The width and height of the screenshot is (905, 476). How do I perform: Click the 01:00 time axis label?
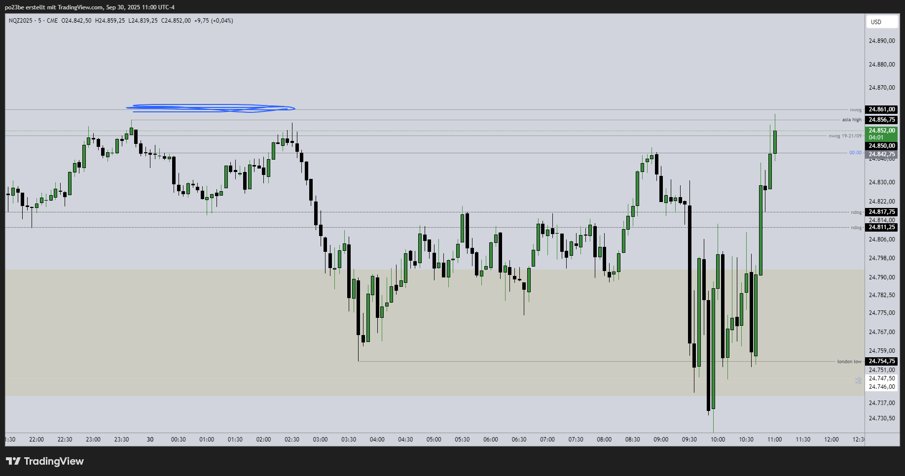[x=207, y=440]
